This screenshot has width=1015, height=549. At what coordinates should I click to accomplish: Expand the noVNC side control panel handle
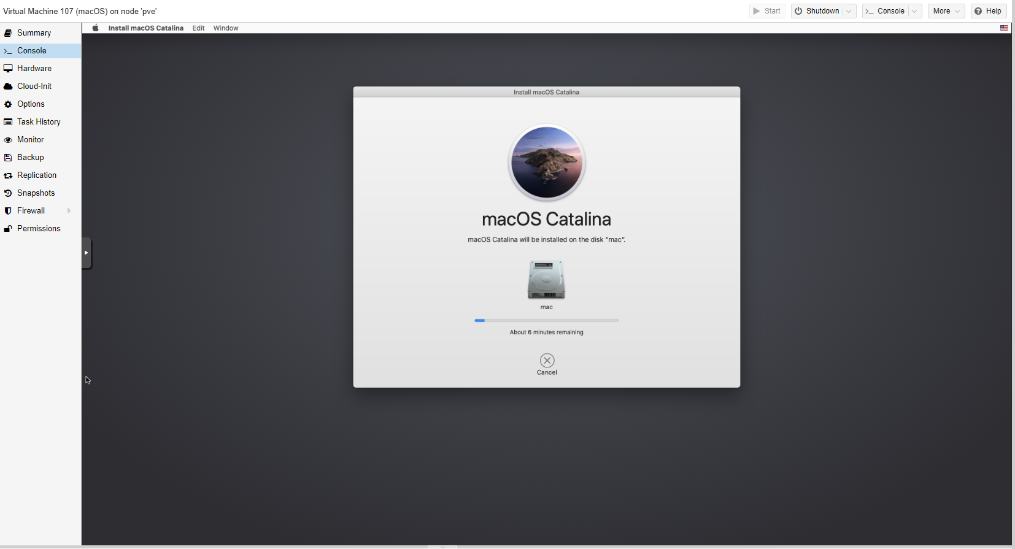tap(87, 253)
